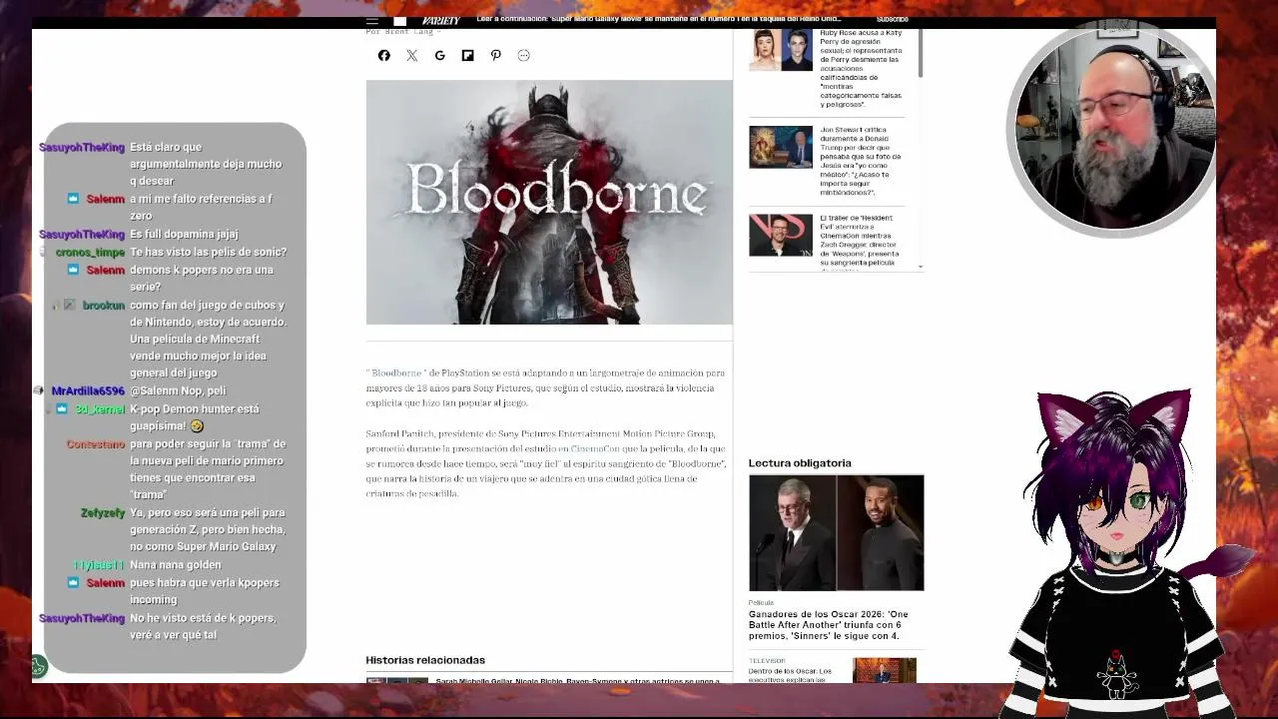Click the 'Bloodborne' link in article text
This screenshot has height=719, width=1278.
396,372
